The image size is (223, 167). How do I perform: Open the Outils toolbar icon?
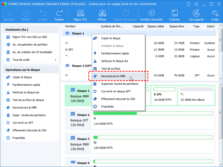[215, 13]
